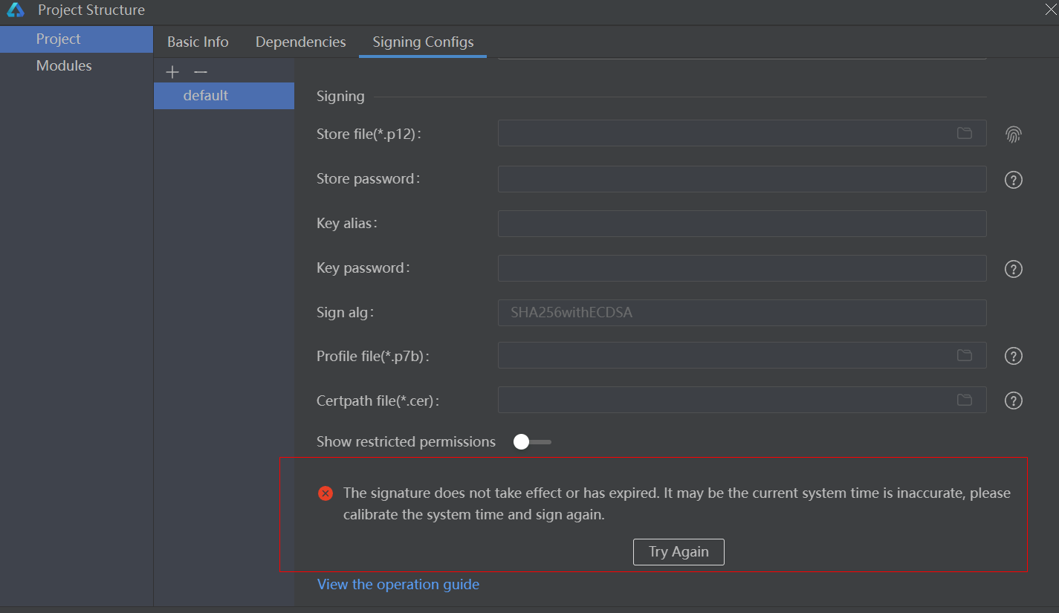Browse for Certpath file (*.cer)

(x=964, y=400)
